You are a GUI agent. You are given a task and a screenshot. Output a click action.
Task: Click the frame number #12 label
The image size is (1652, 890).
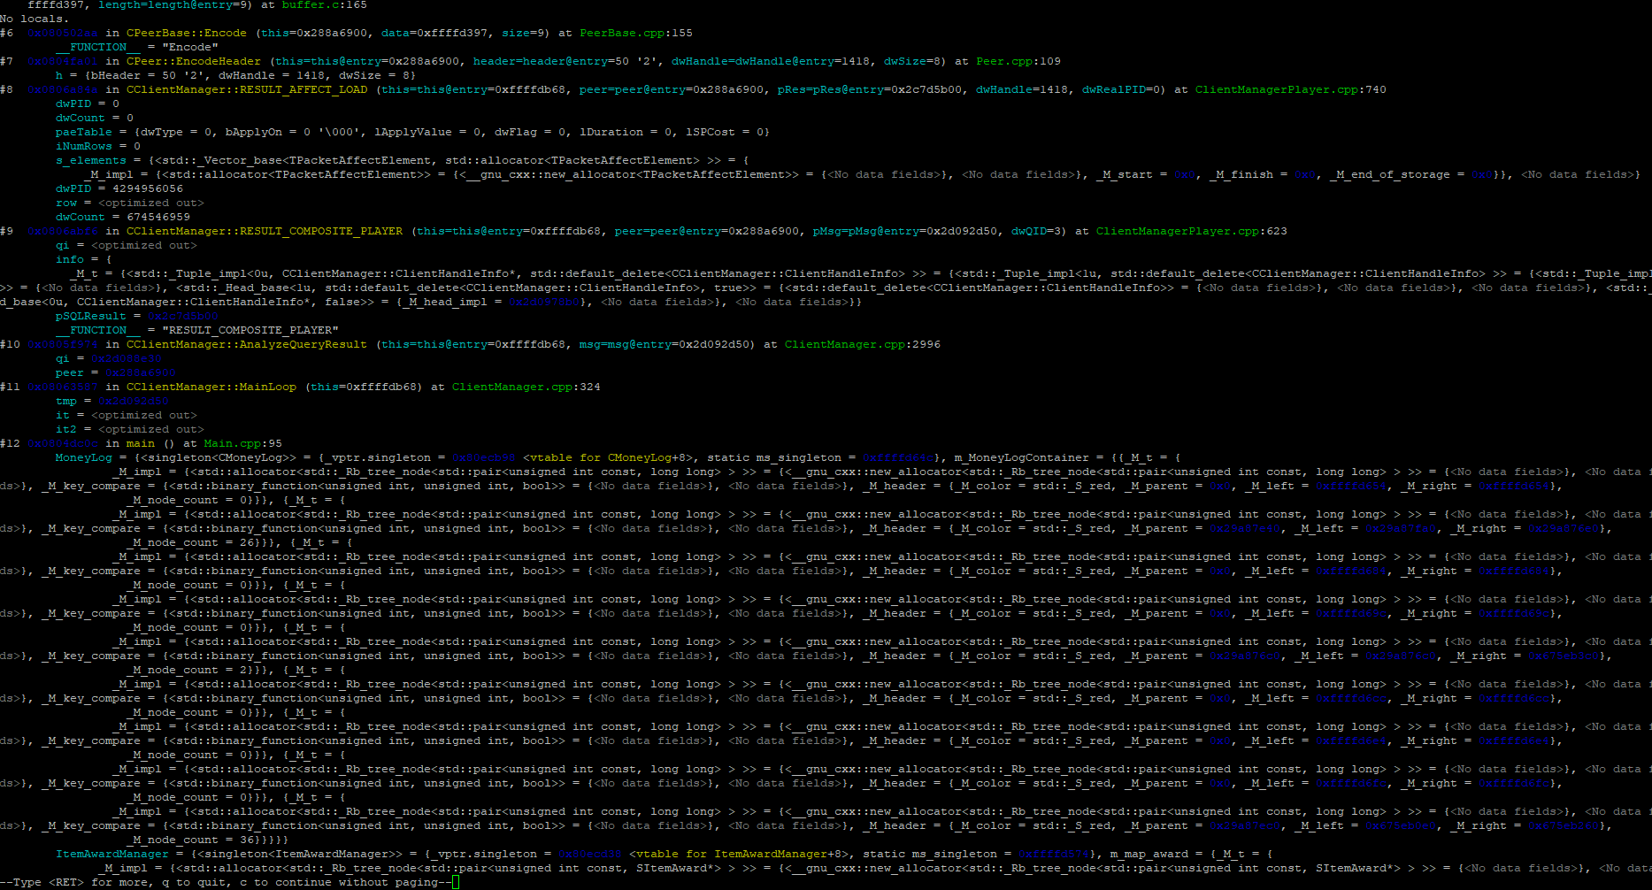[10, 443]
